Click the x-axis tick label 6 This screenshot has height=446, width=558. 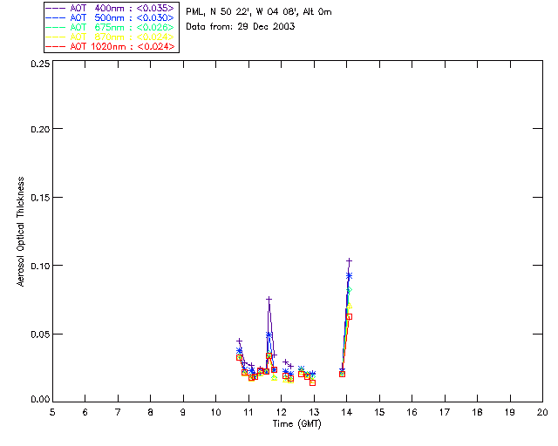point(85,412)
